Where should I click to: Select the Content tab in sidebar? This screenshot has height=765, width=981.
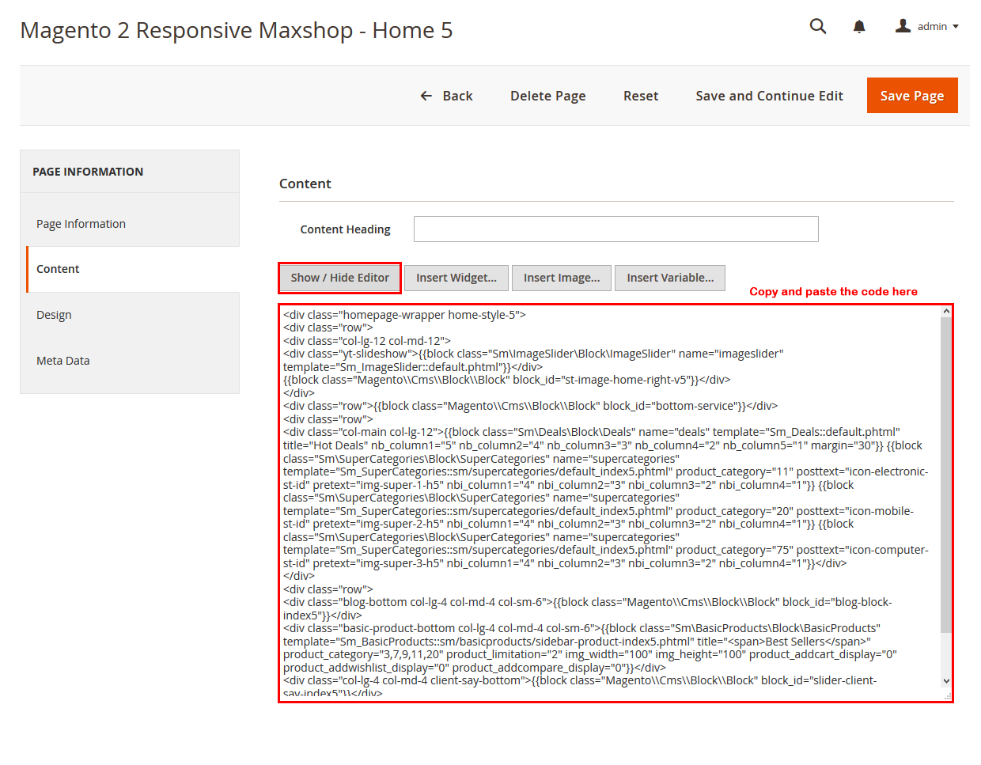click(133, 269)
